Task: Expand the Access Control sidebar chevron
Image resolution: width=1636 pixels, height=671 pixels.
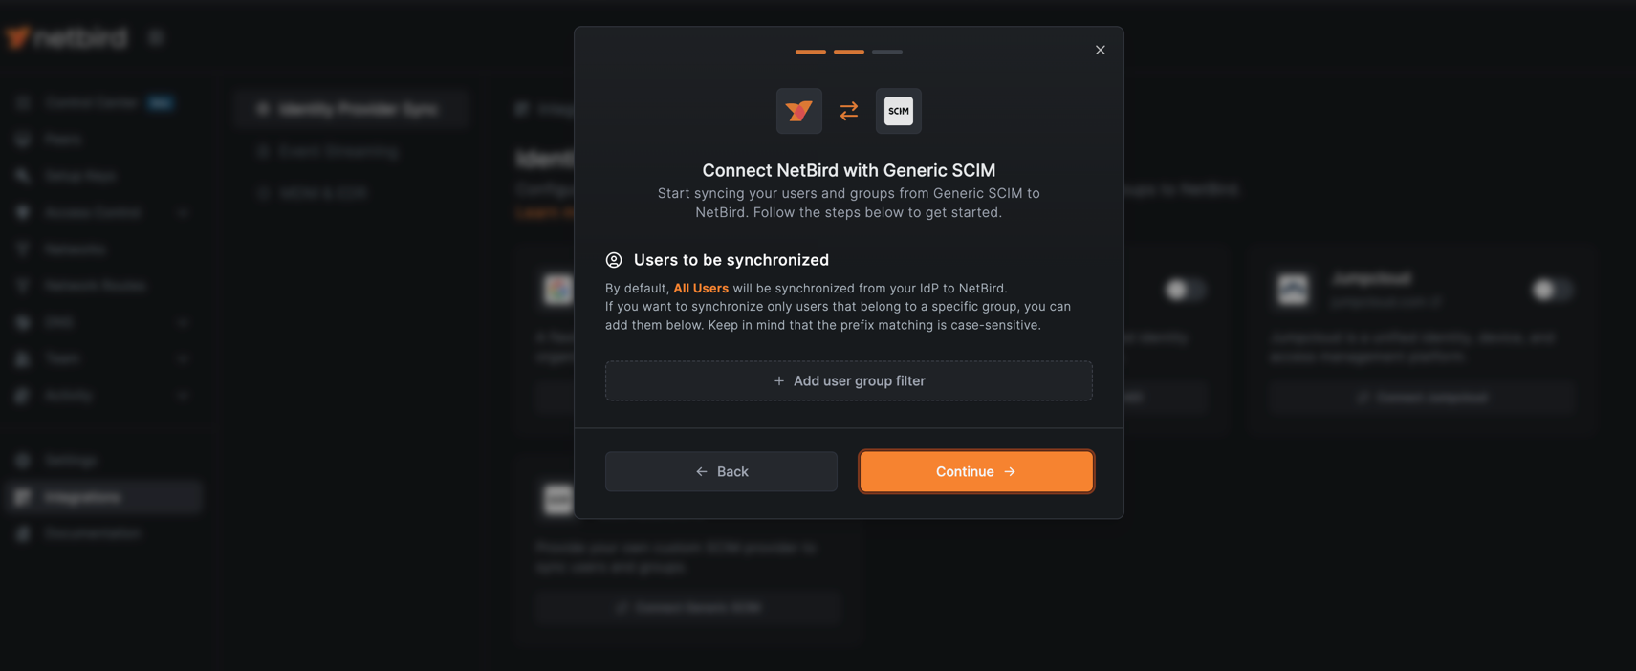Action: [x=183, y=212]
